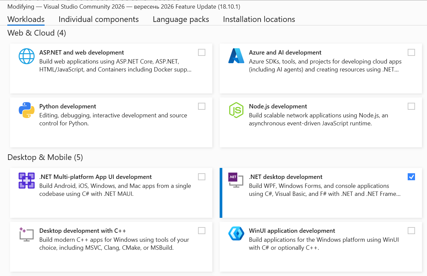Click the .NET desktop development title
This screenshot has width=427, height=276.
286,177
